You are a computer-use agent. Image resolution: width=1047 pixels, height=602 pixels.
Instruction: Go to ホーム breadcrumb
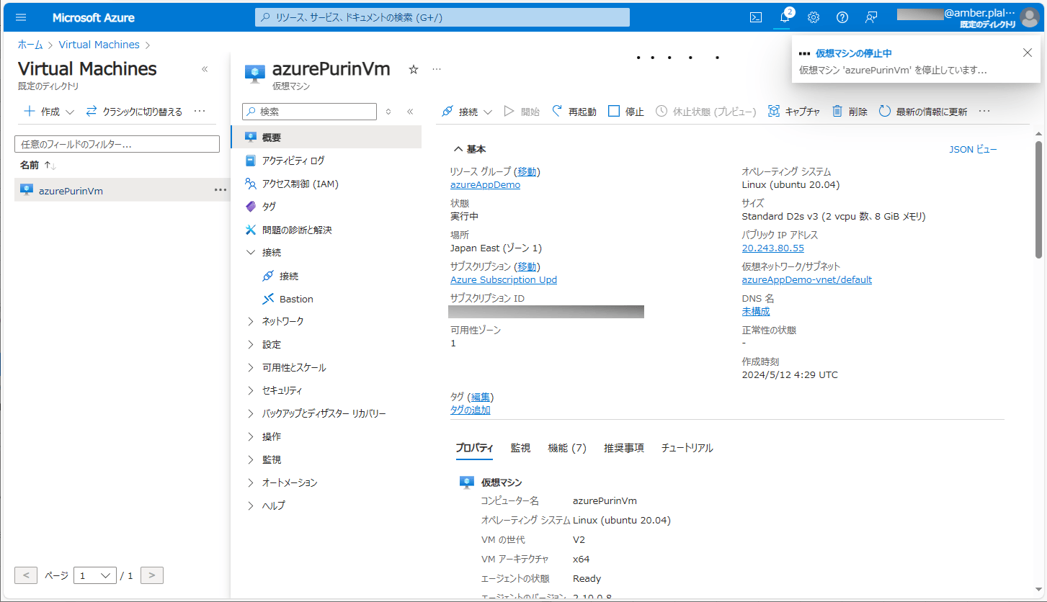coord(30,45)
